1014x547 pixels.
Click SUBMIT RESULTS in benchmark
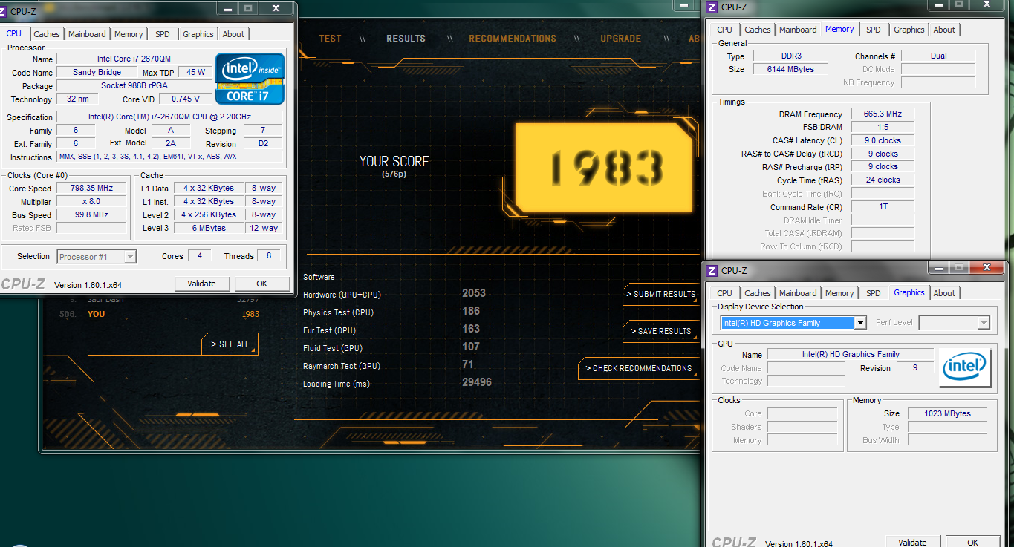pos(660,294)
